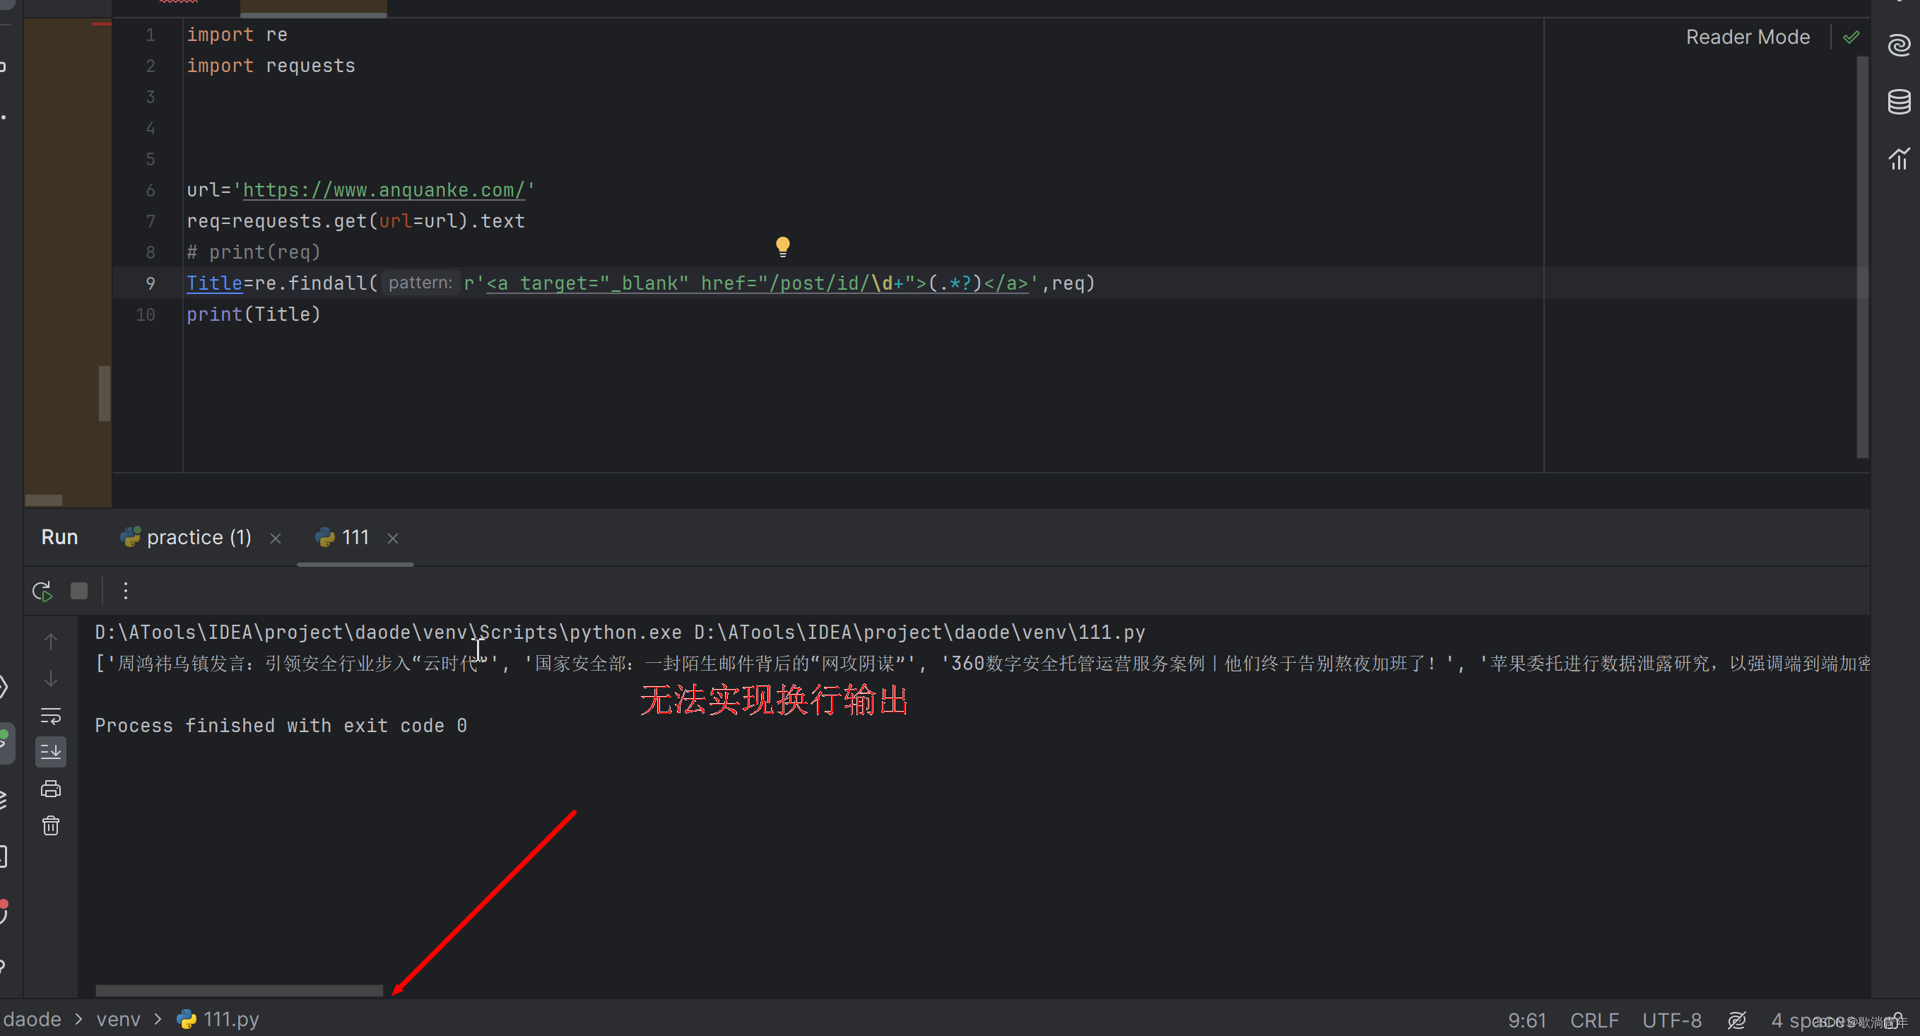1920x1036 pixels.
Task: Open the anquanke.com URL link
Action: tap(384, 190)
